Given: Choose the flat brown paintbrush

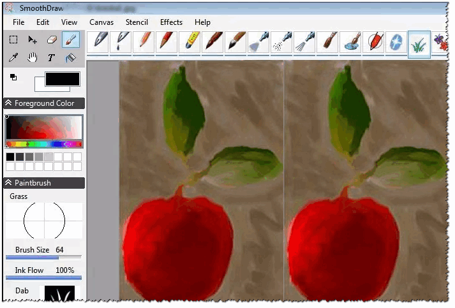Looking at the screenshot, I should tap(327, 42).
